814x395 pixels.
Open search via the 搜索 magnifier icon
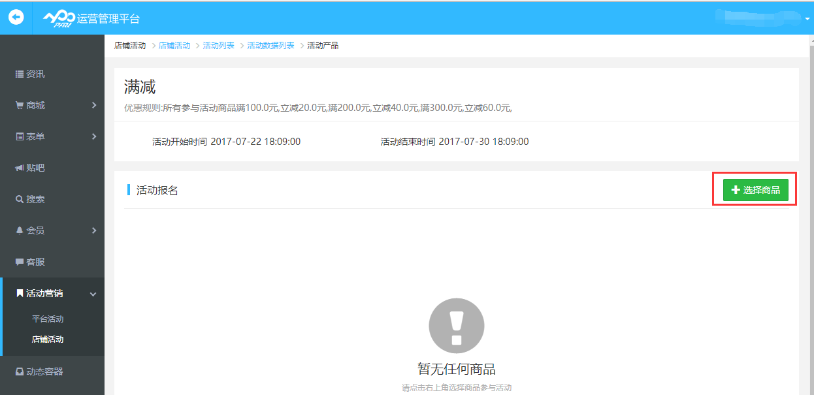(20, 198)
